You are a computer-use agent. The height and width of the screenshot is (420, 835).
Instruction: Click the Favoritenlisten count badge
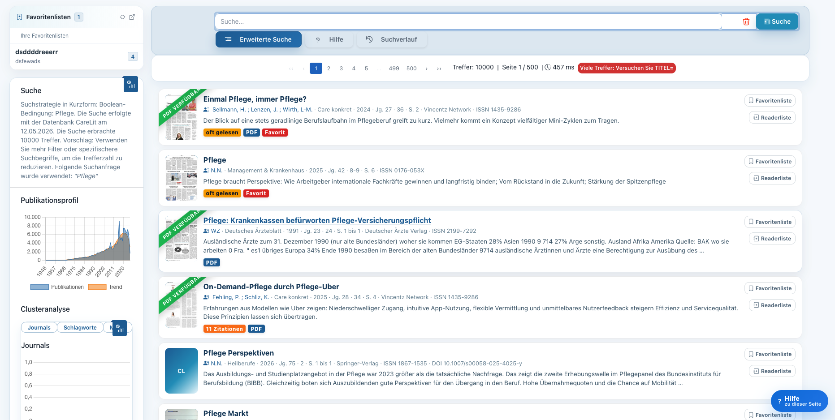point(79,17)
